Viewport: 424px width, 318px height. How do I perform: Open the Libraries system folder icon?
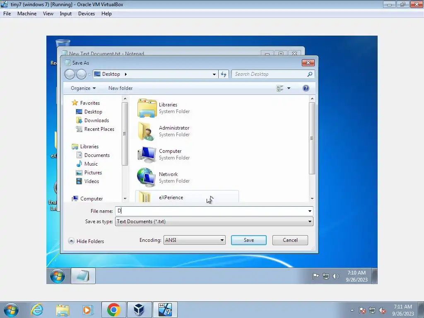tap(147, 108)
